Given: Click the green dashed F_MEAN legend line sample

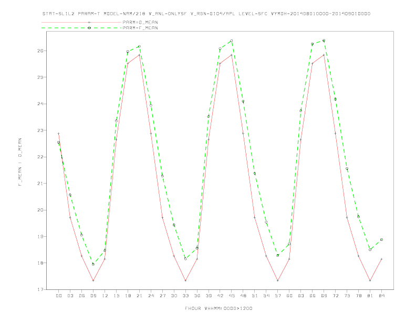Looking at the screenshot, I should click(81, 28).
